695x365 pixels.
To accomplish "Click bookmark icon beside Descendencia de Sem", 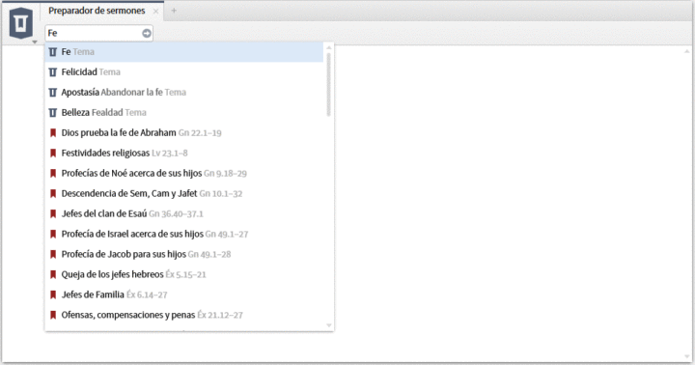I will (53, 193).
